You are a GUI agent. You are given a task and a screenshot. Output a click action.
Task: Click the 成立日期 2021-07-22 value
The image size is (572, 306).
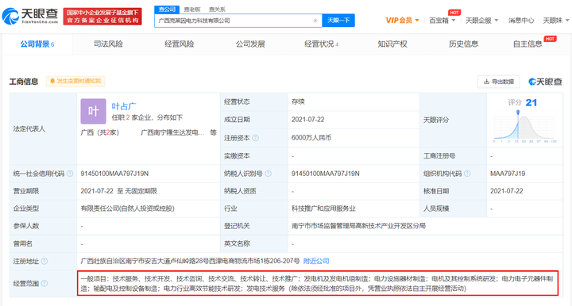(308, 120)
